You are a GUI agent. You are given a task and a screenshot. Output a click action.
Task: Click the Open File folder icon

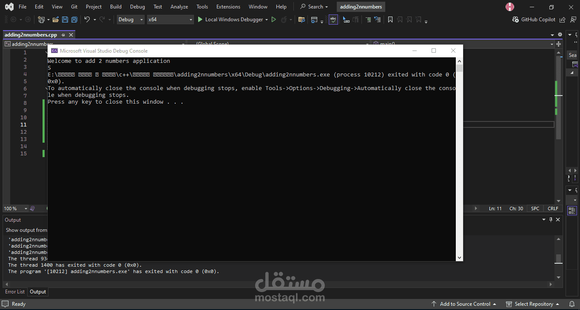pyautogui.click(x=55, y=20)
